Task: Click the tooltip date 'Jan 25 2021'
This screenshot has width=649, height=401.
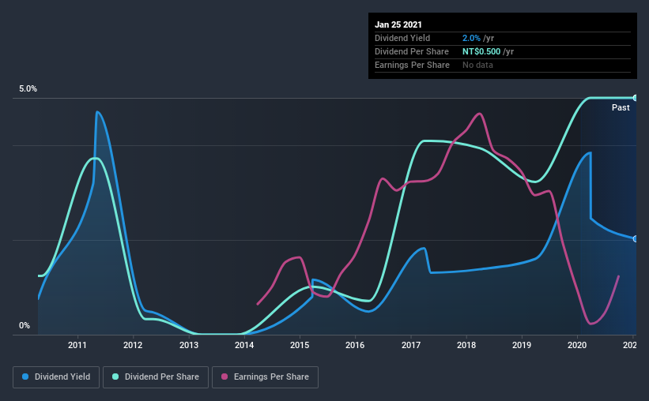Action: coord(398,24)
